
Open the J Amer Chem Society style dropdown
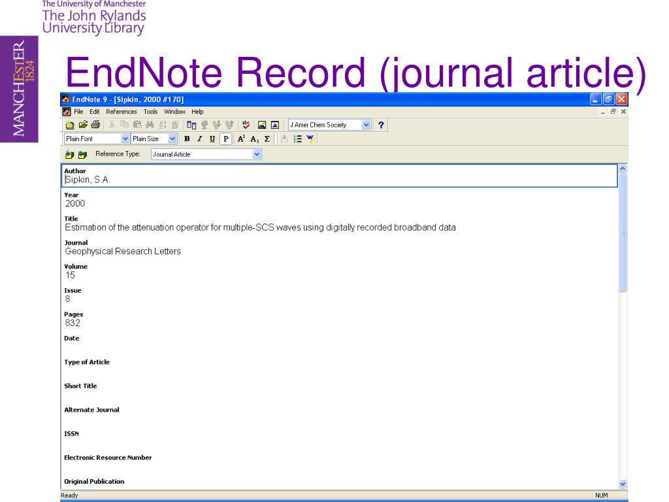(366, 125)
